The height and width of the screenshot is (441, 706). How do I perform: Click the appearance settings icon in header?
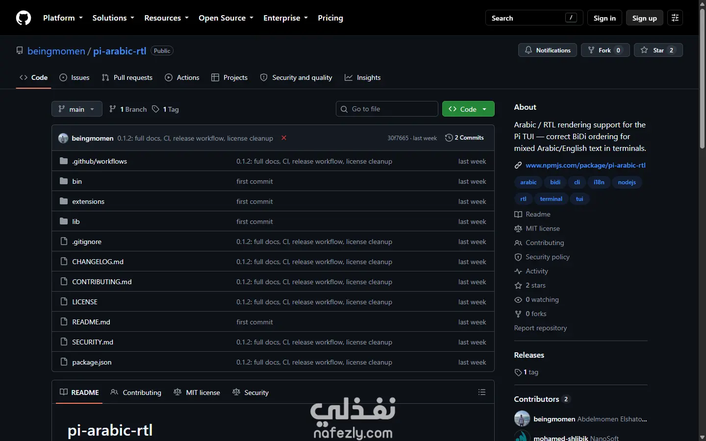pyautogui.click(x=675, y=18)
